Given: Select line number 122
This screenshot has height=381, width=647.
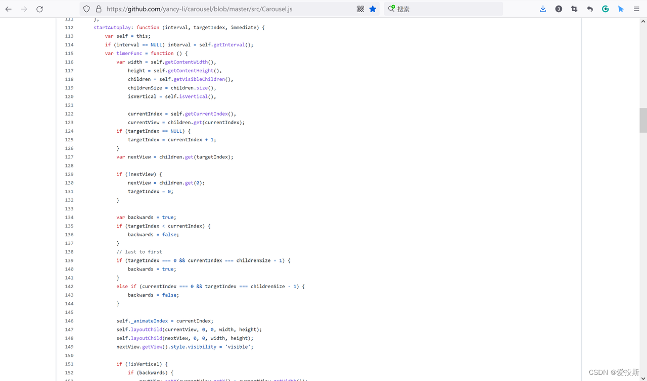Looking at the screenshot, I should pos(69,114).
